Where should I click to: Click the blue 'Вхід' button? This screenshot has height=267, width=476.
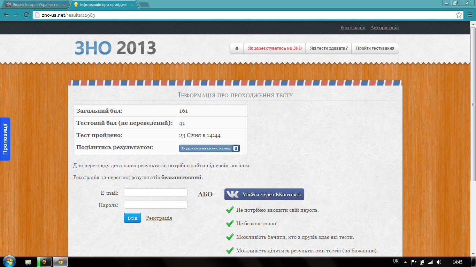coord(132,218)
